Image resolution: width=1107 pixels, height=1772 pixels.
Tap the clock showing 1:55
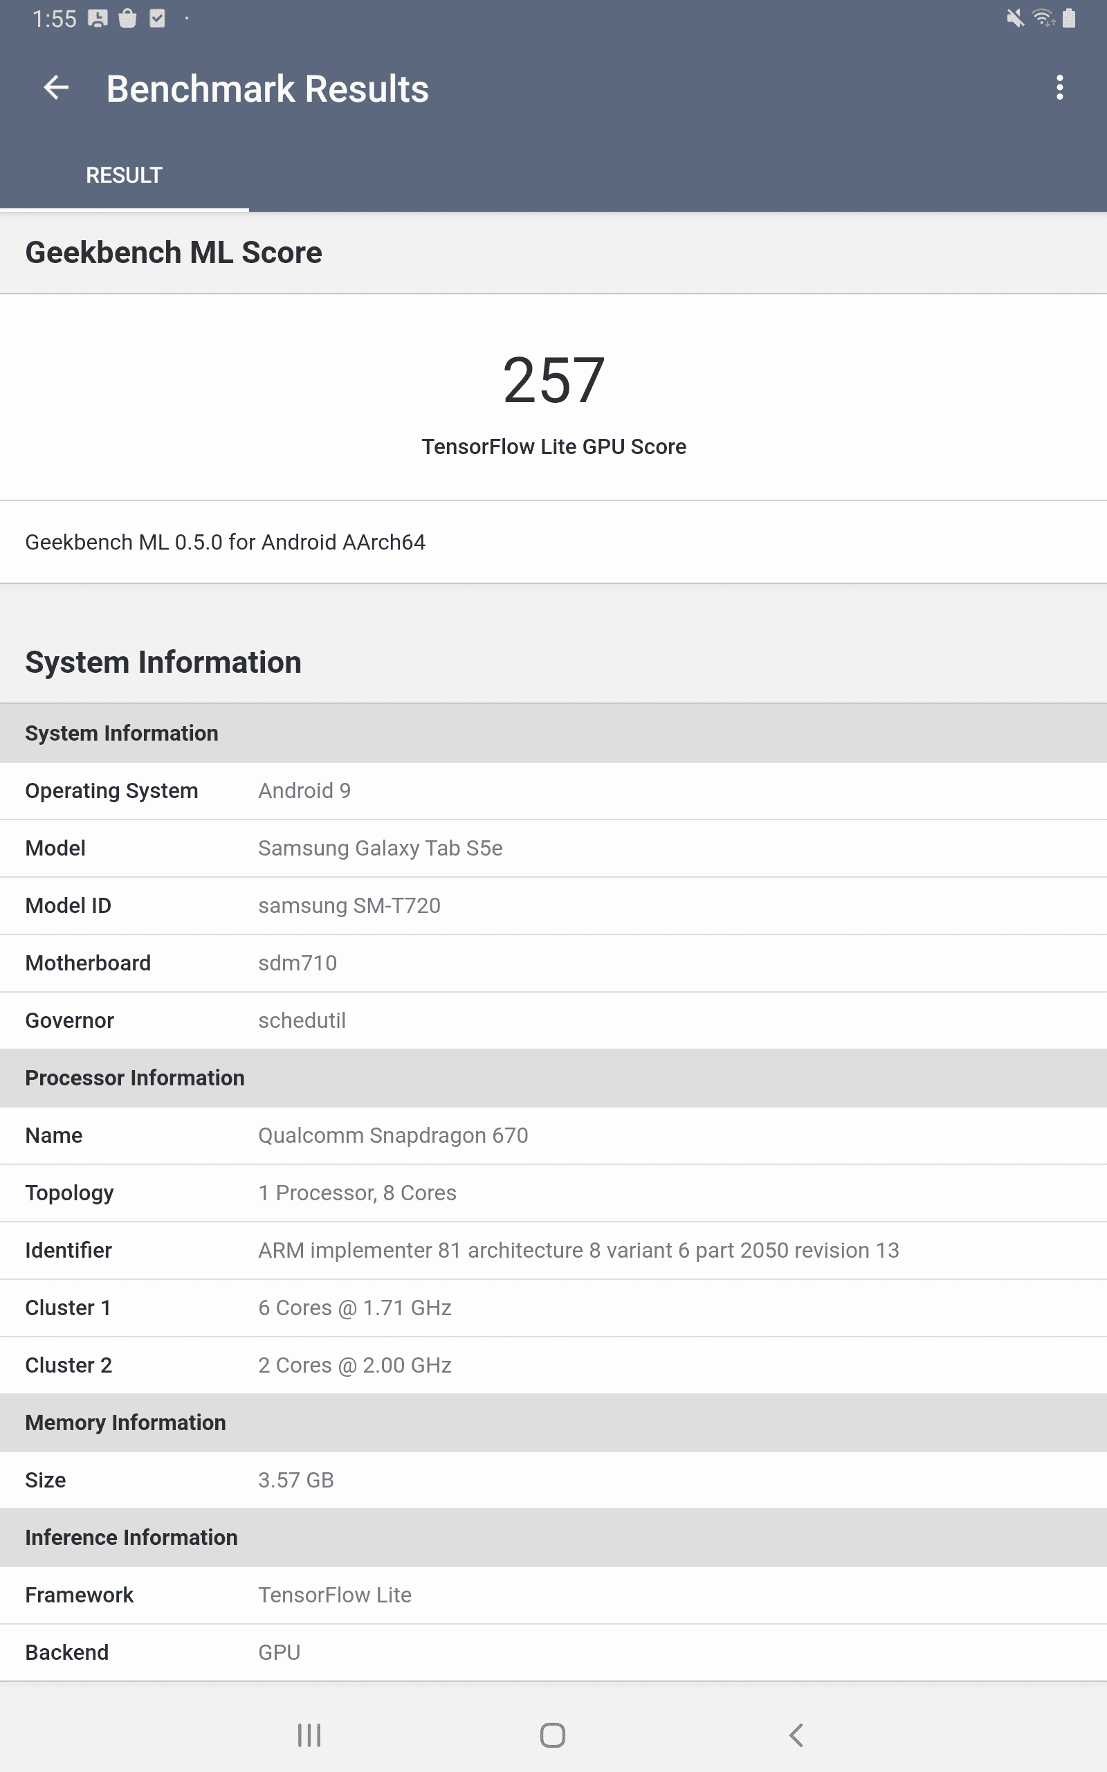54,19
